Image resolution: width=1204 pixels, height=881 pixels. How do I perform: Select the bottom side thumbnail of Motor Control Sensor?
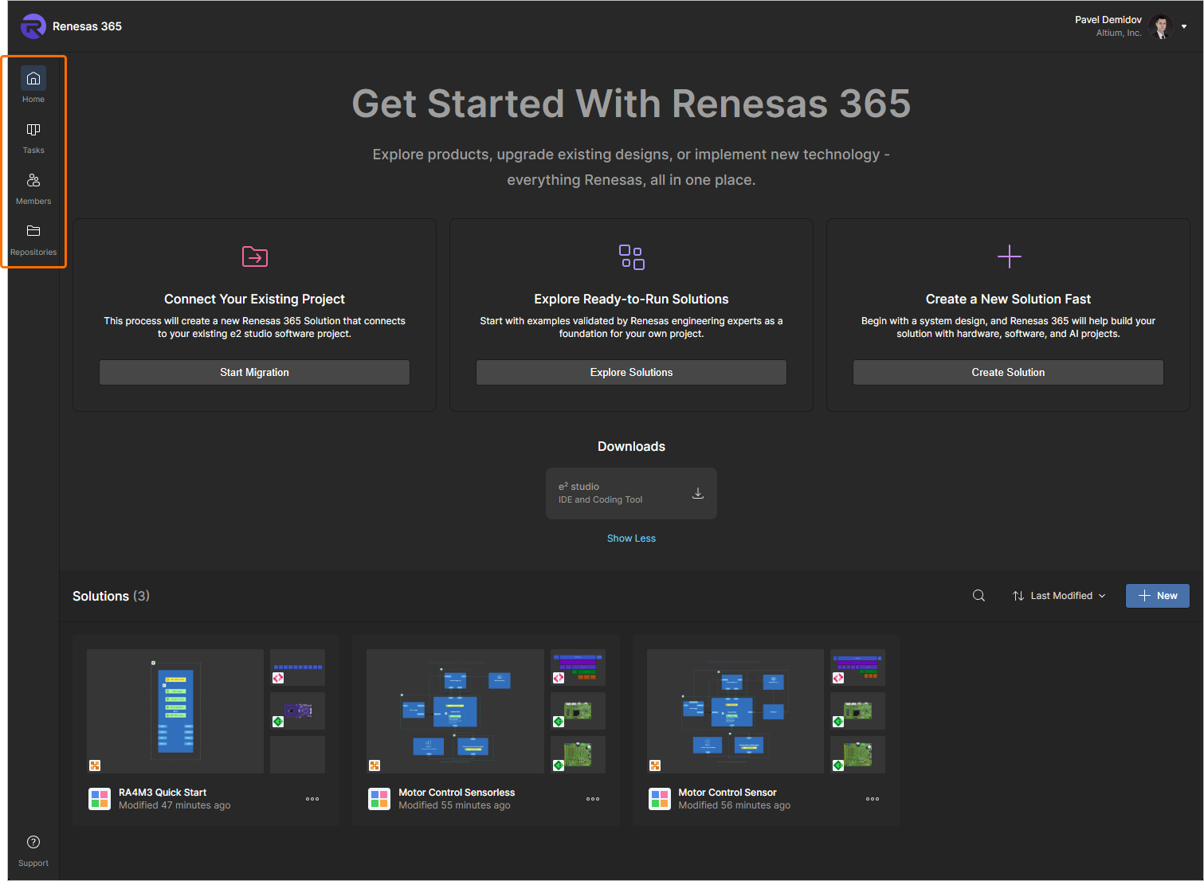857,754
